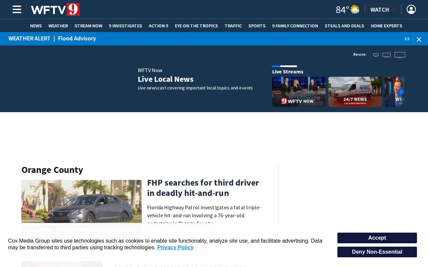Click the WFTV 9 logo

[x=55, y=9]
